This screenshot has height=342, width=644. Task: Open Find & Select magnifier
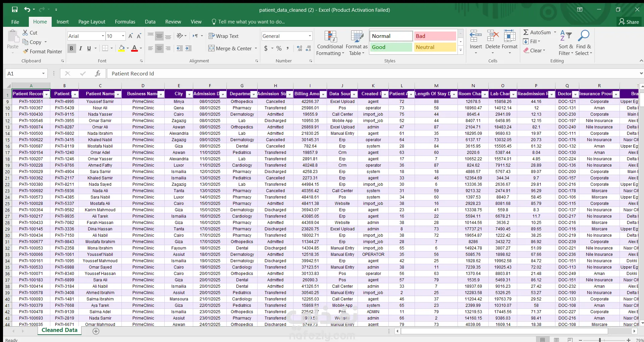584,43
